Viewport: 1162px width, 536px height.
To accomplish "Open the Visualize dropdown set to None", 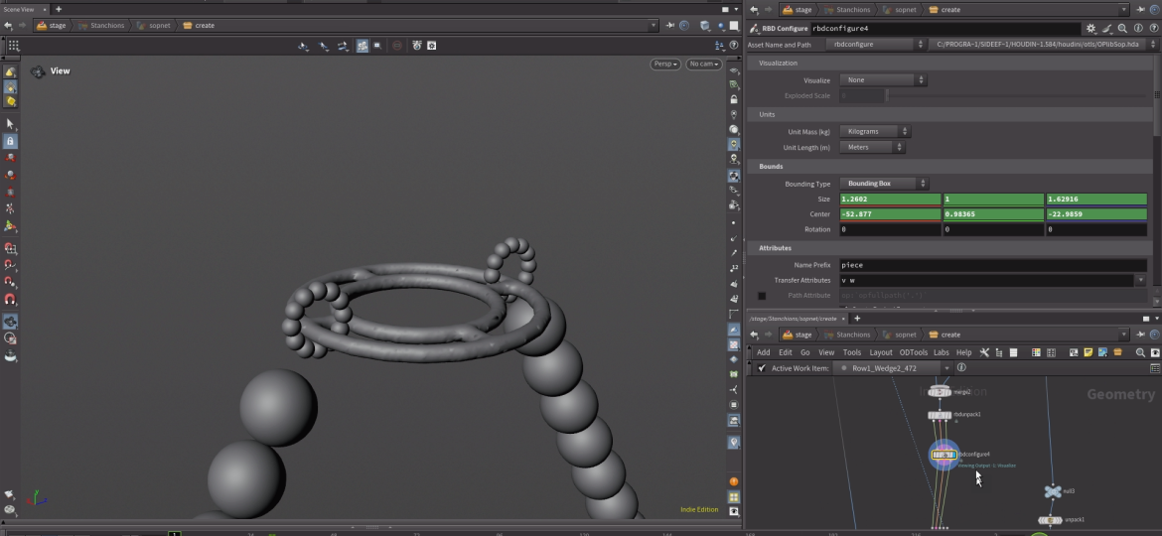I will tap(883, 80).
